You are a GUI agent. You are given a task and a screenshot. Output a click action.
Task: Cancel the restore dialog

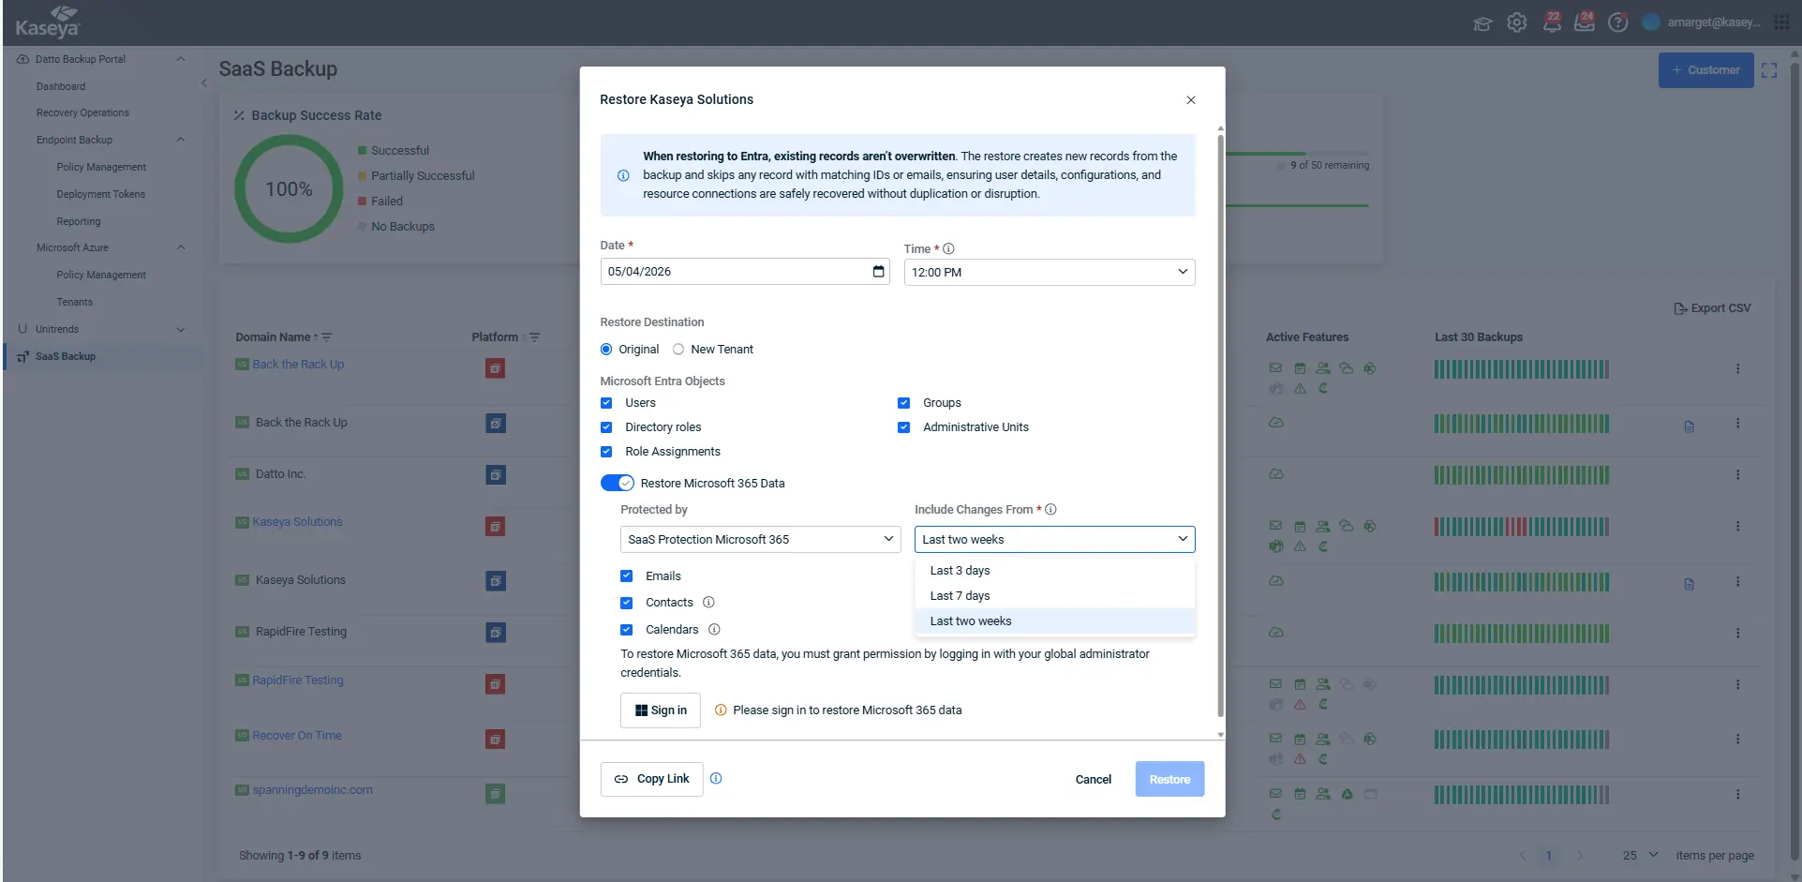click(1094, 780)
